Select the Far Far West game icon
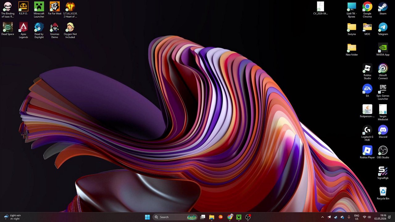395x222 pixels. point(55,8)
